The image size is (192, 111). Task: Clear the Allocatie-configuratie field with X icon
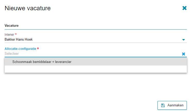[184, 54]
